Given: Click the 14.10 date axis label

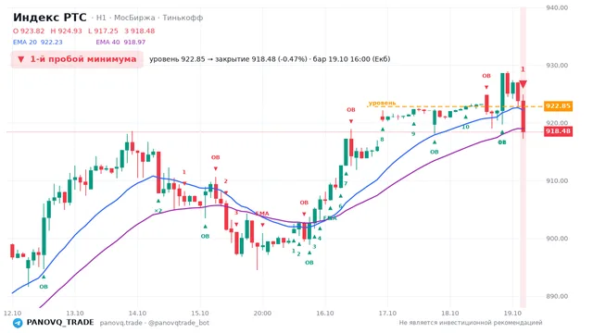Looking at the screenshot, I should coord(137,313).
